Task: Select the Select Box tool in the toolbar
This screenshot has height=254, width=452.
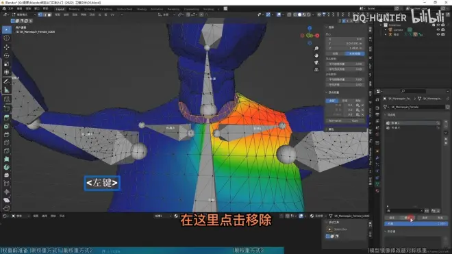Action: pos(7,29)
